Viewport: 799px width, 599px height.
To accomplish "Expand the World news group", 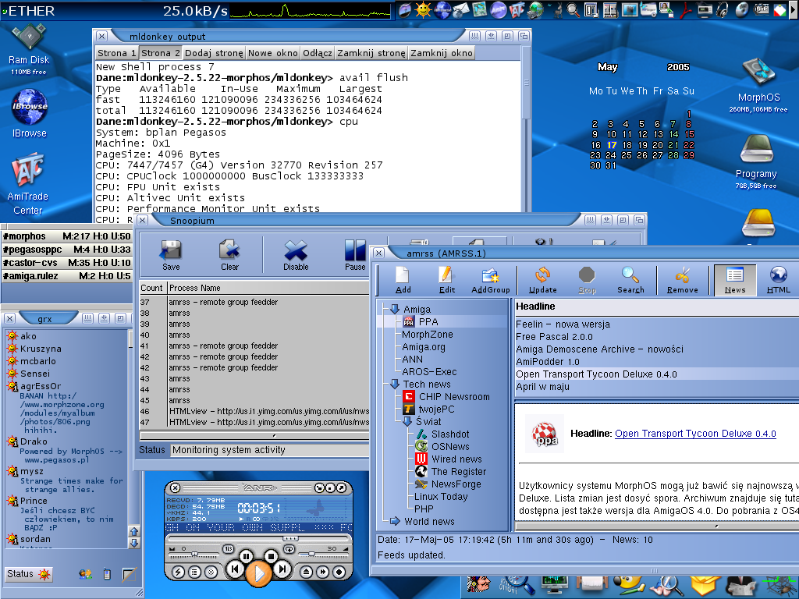I will click(x=394, y=521).
